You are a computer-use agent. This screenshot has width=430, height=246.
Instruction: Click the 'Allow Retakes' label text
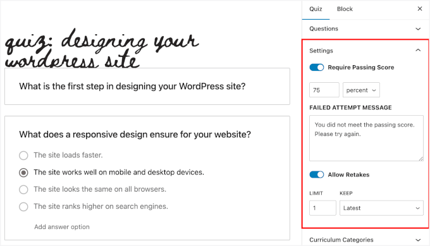(x=348, y=175)
